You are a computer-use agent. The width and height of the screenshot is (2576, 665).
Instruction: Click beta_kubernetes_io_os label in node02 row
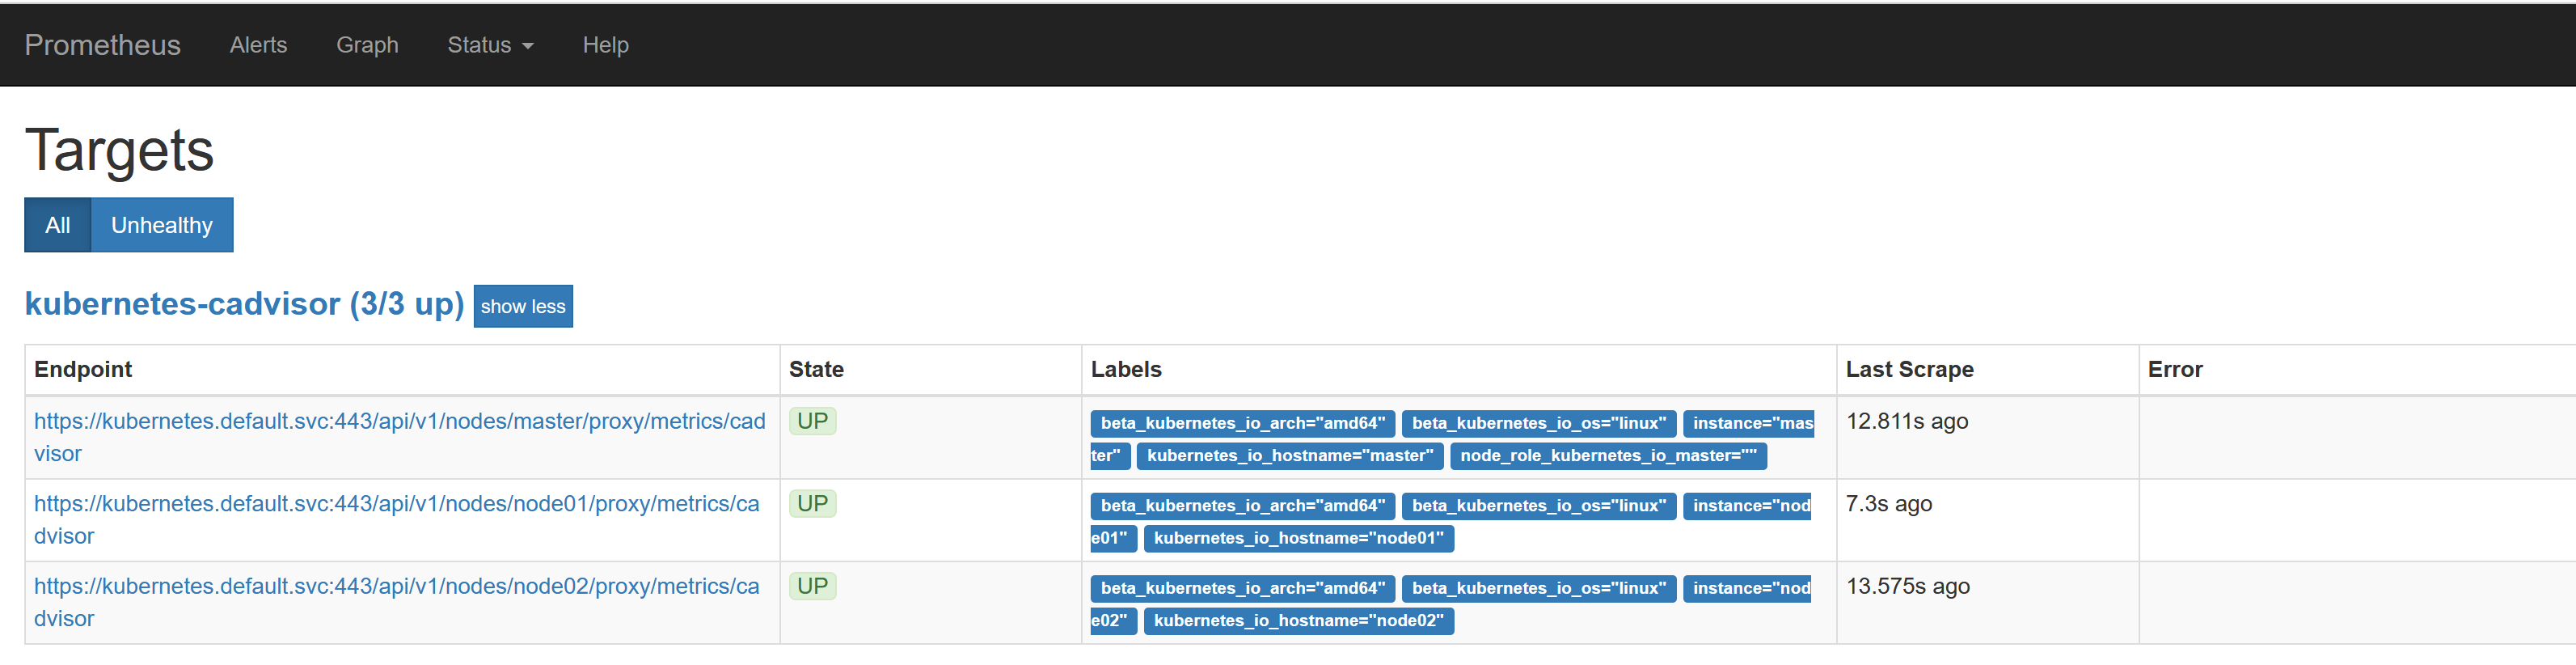pos(1539,588)
